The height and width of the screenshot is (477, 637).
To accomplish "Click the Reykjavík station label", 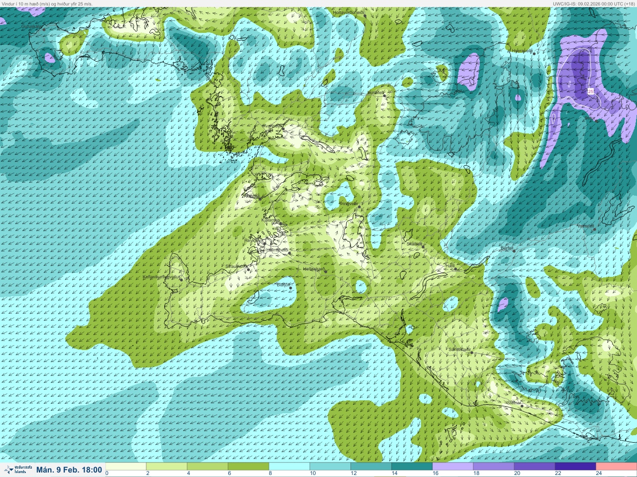I will [253, 240].
